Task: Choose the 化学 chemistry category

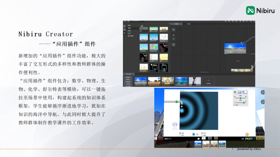Action: pyautogui.click(x=129, y=33)
